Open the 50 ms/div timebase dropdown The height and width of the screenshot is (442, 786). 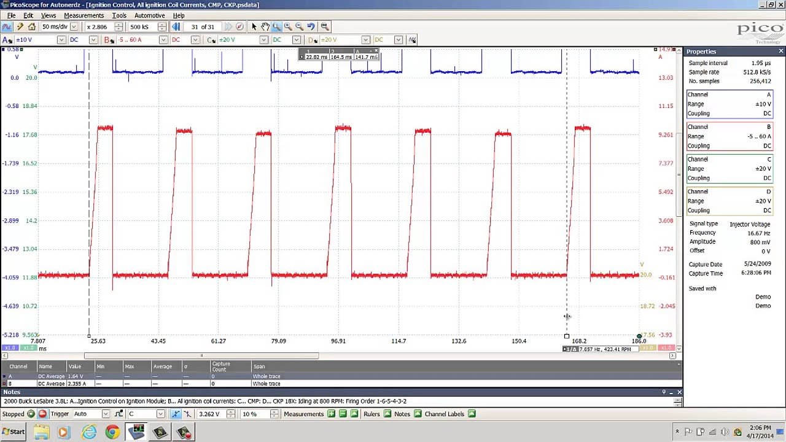74,27
